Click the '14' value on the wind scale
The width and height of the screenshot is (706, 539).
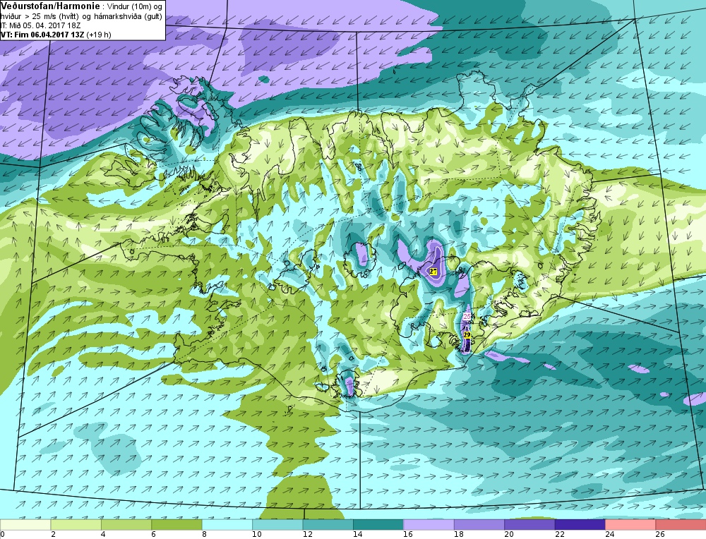[357, 535]
